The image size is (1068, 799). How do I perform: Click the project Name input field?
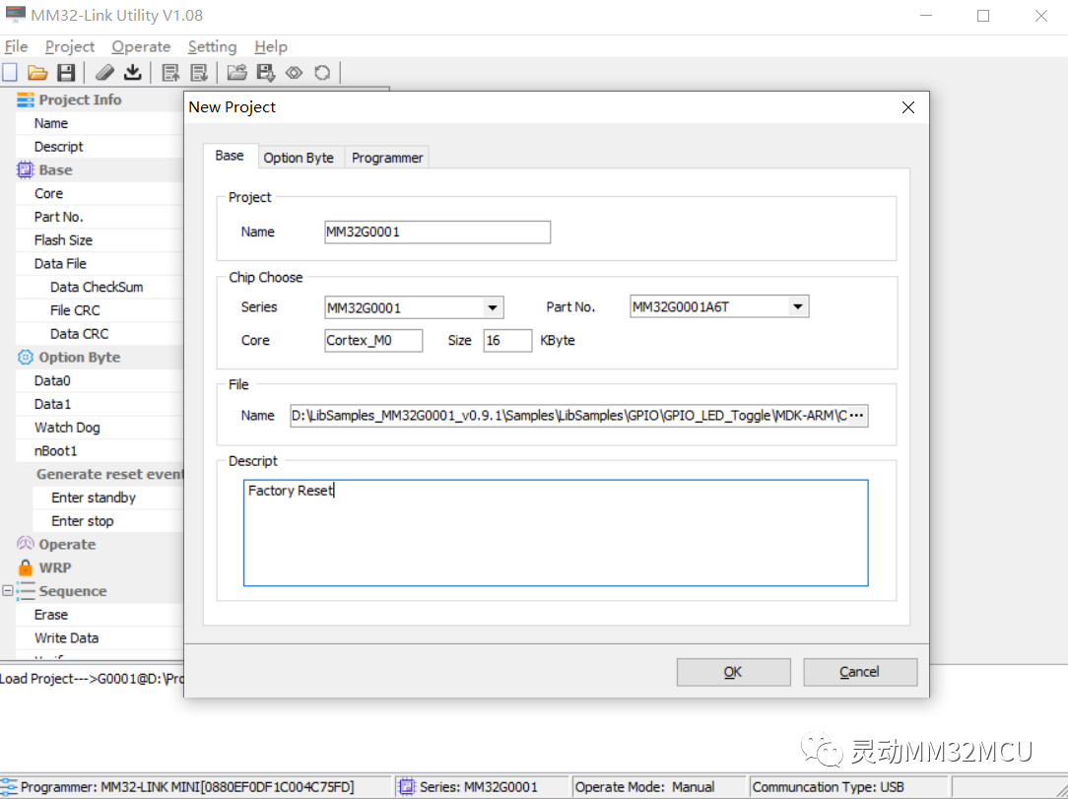(x=437, y=233)
